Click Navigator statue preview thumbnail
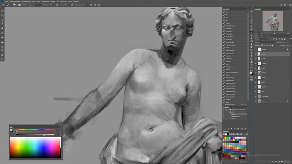 273,21
